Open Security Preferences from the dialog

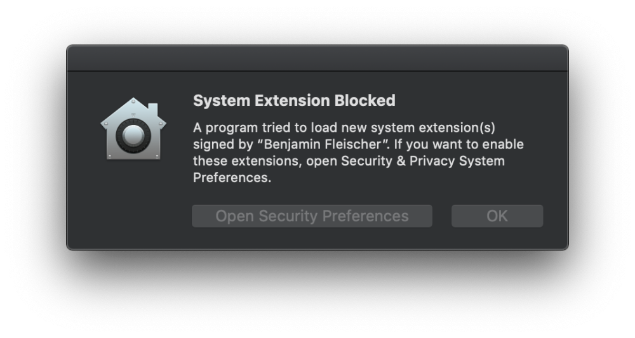click(312, 216)
